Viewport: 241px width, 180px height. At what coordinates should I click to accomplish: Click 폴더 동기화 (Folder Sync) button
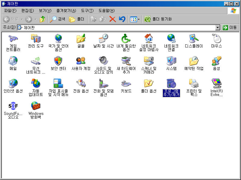(158, 19)
